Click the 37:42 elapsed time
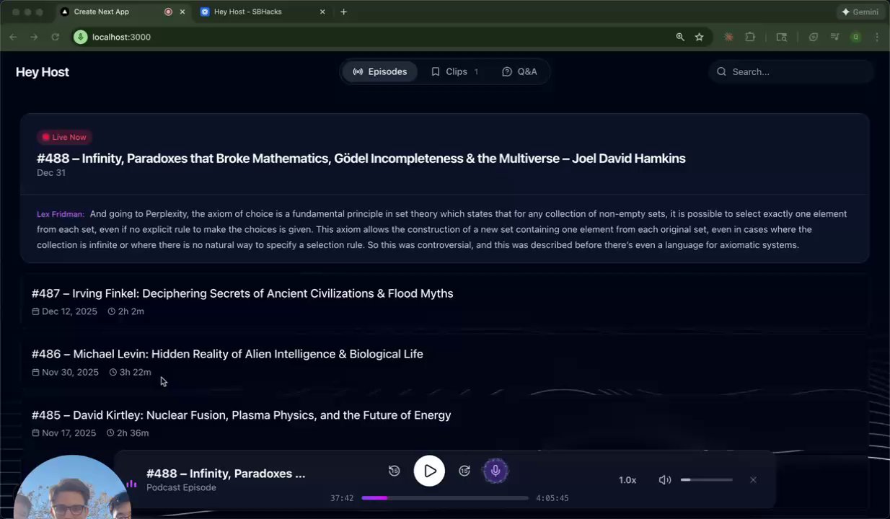This screenshot has height=519, width=890. point(342,498)
